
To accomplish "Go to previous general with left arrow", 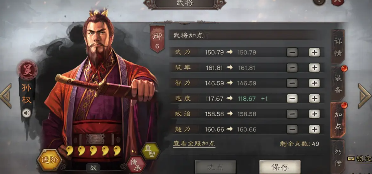I will [6, 96].
